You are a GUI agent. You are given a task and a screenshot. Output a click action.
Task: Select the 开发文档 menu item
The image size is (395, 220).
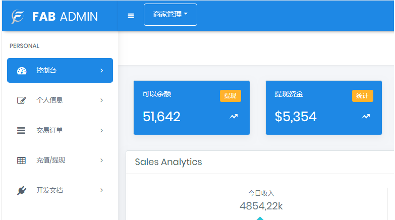click(x=49, y=191)
